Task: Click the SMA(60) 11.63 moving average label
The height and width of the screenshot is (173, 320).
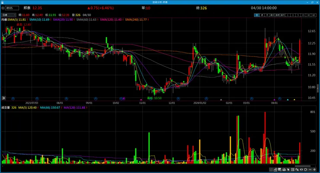Action: (x=87, y=20)
